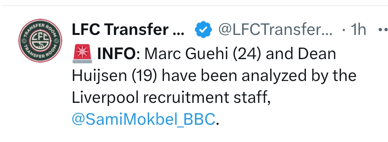Visit the @LFCTransfer... handle link
The height and width of the screenshot is (142, 388).
coord(275,30)
